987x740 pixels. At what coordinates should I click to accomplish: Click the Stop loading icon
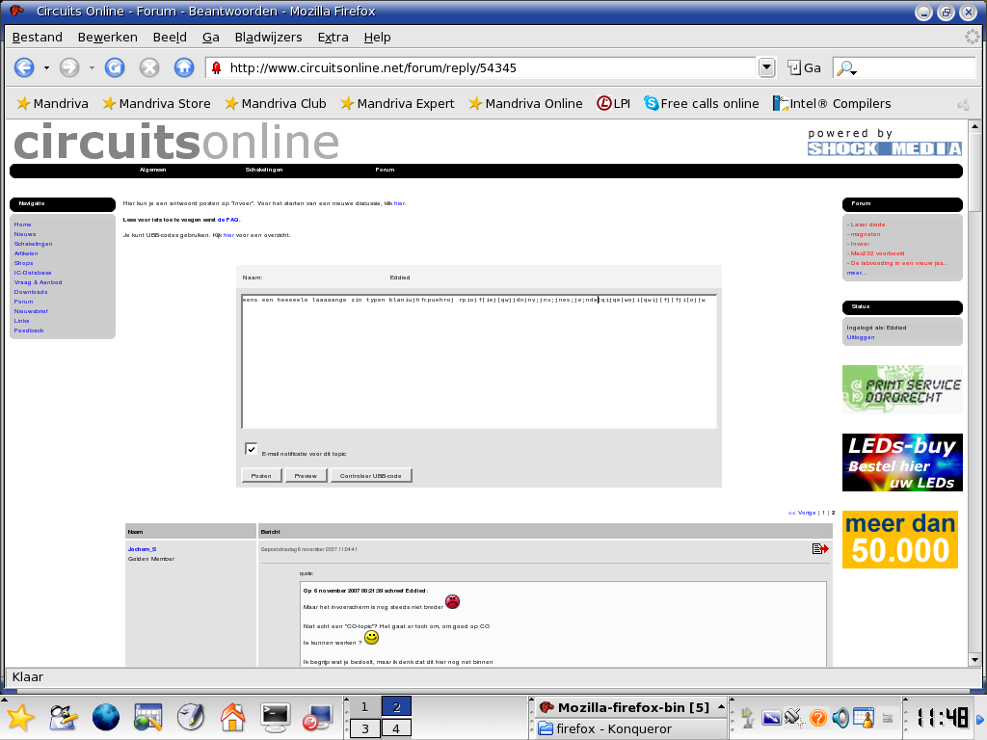[x=149, y=67]
